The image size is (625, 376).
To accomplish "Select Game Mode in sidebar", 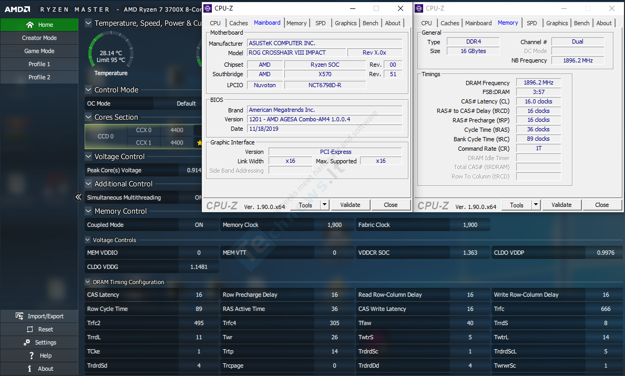I will point(39,51).
